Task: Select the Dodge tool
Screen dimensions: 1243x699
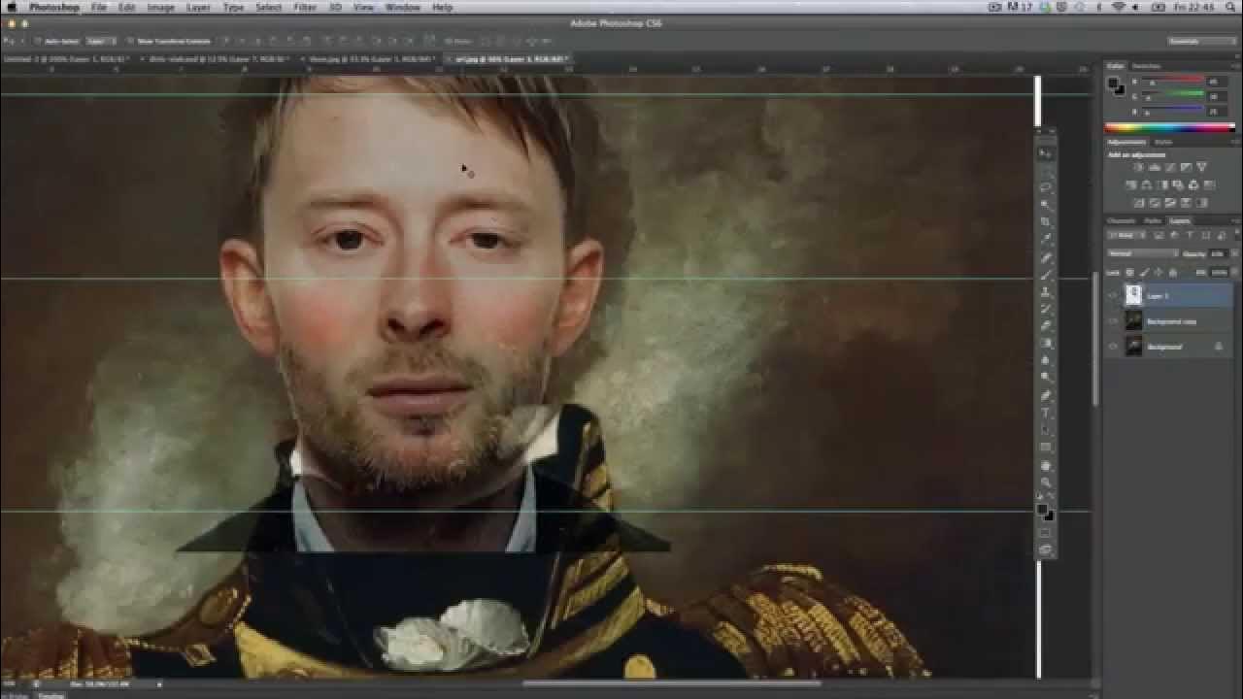Action: point(1046,377)
